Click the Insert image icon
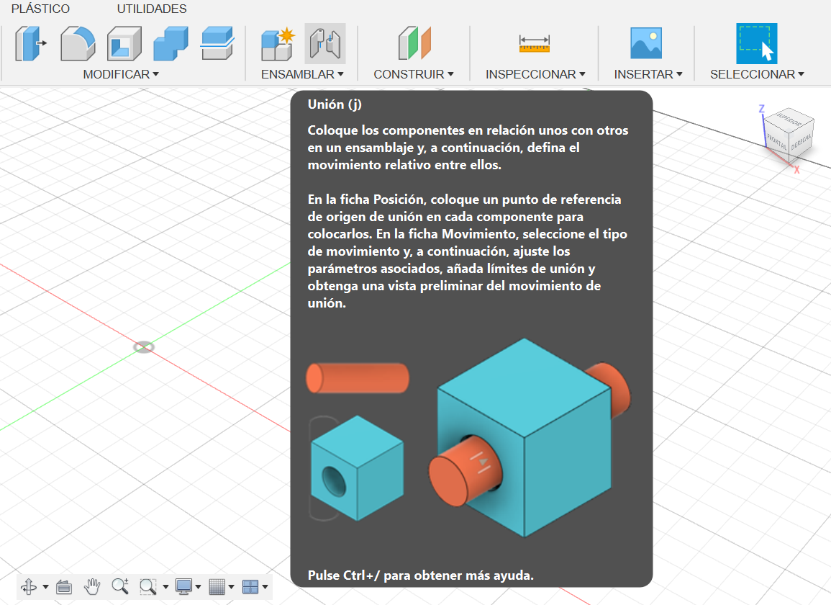 646,43
